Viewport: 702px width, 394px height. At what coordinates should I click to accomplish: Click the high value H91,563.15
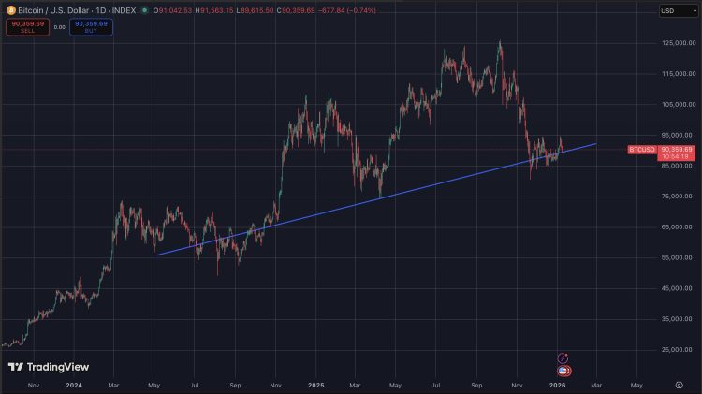(x=214, y=10)
